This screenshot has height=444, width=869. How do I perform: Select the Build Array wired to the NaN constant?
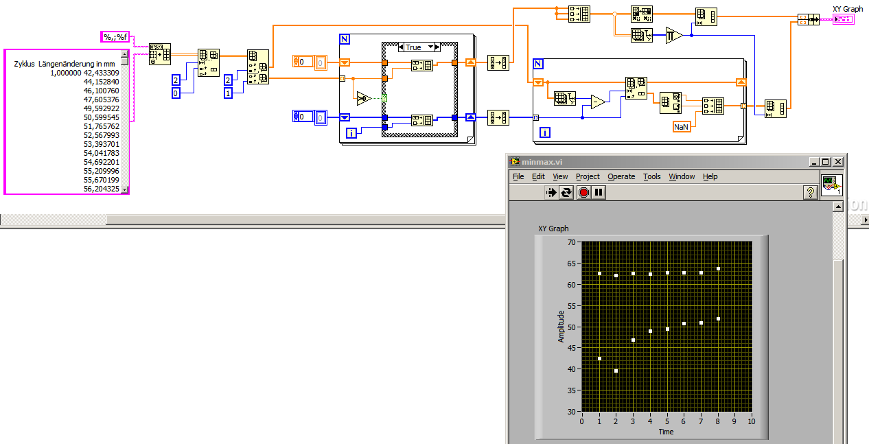(712, 106)
